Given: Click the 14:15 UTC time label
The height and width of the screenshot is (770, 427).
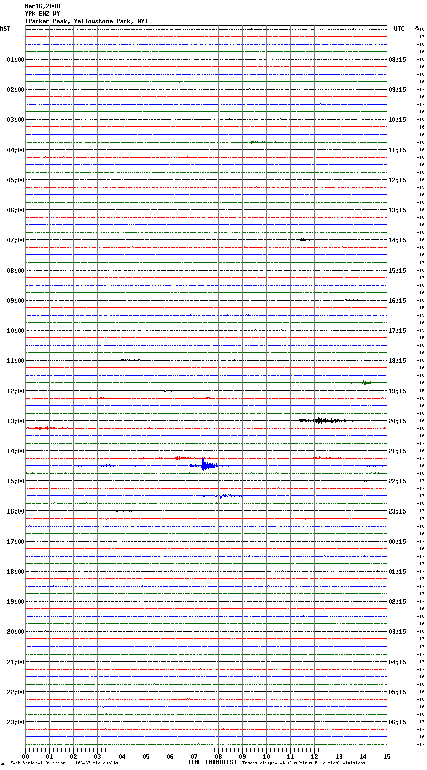Looking at the screenshot, I should click(x=397, y=240).
